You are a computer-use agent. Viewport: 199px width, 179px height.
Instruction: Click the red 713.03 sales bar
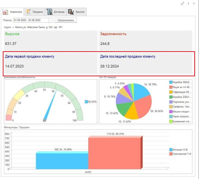coord(114,153)
